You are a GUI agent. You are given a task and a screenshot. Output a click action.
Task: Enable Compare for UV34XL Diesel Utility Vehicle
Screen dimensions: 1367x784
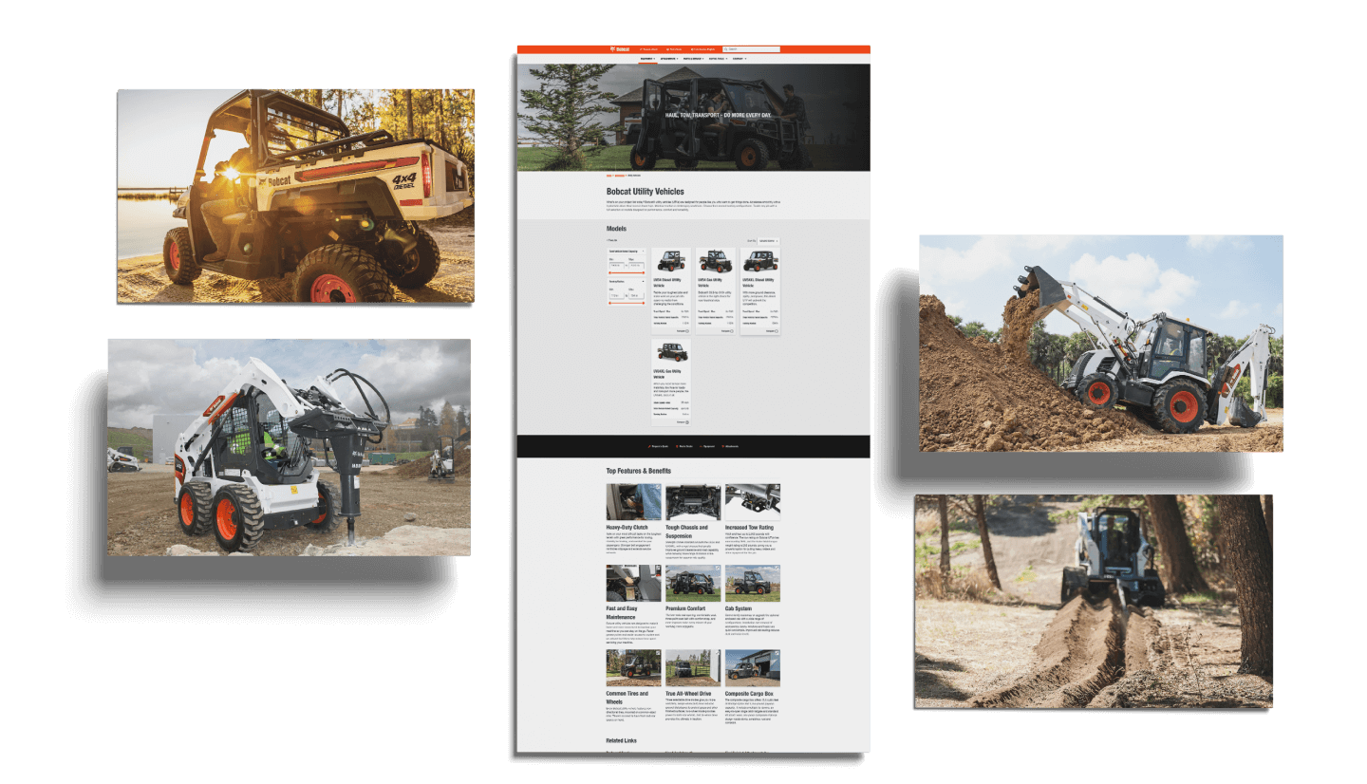[x=777, y=330]
